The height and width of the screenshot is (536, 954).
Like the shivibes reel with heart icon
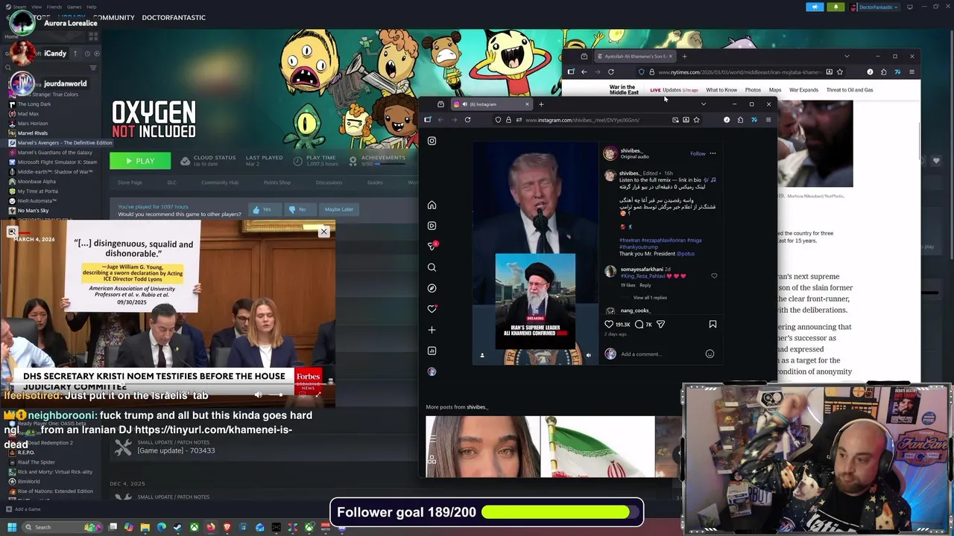click(609, 324)
